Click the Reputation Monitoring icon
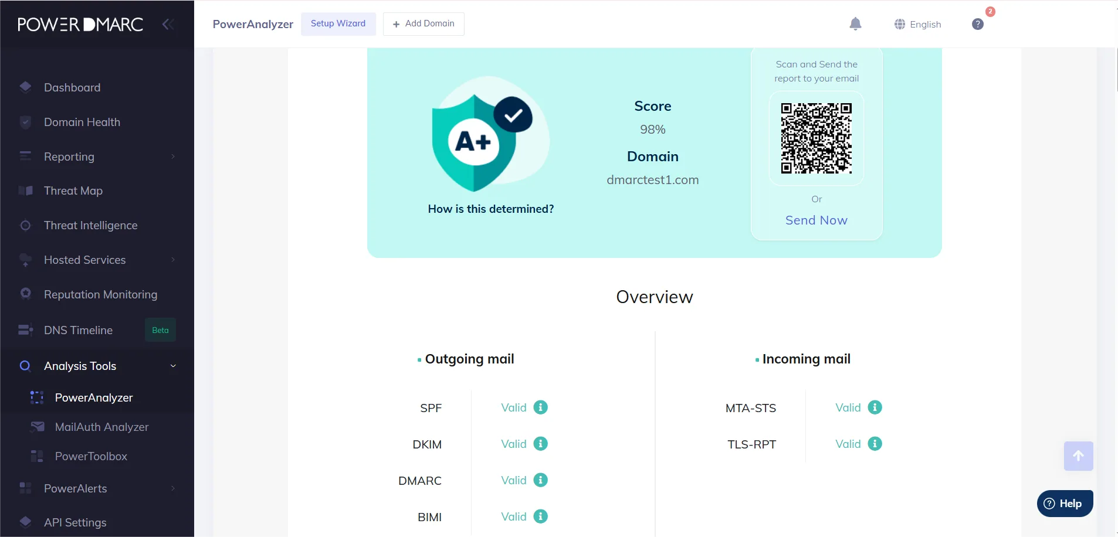 (25, 294)
